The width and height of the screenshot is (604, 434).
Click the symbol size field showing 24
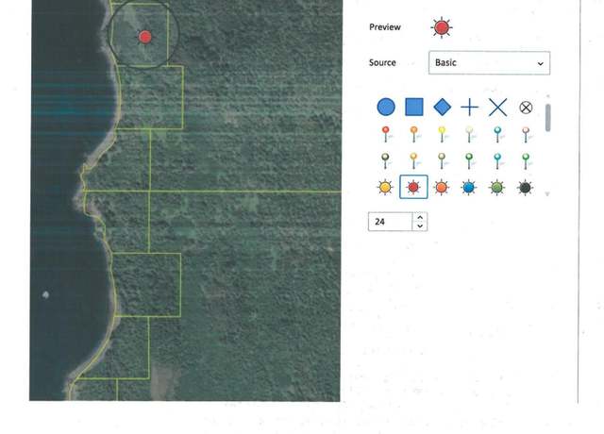click(x=390, y=222)
